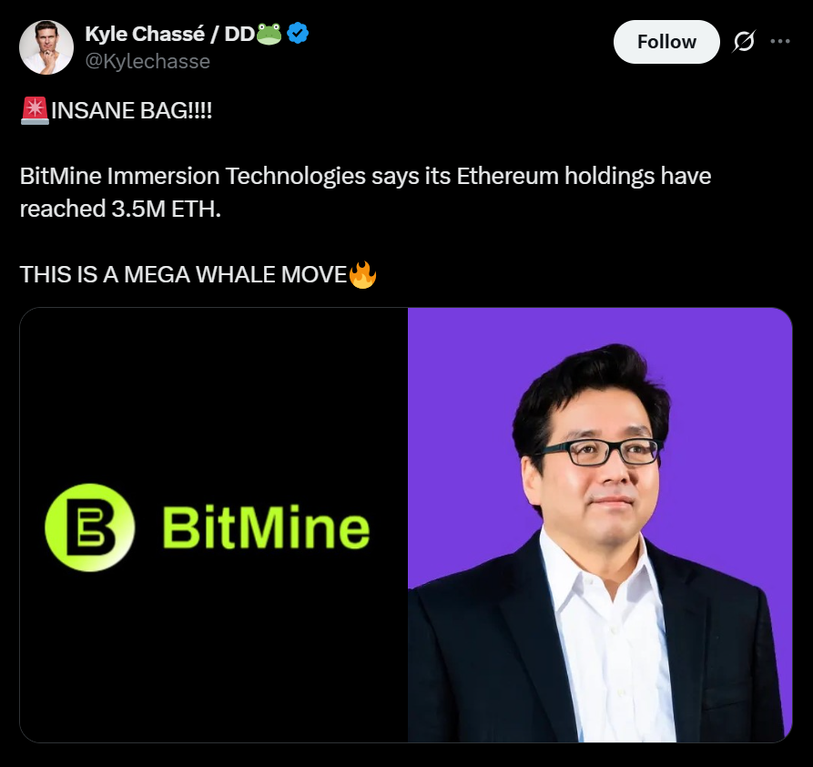Click the black left half of attached image
The height and width of the screenshot is (767, 813).
[214, 525]
